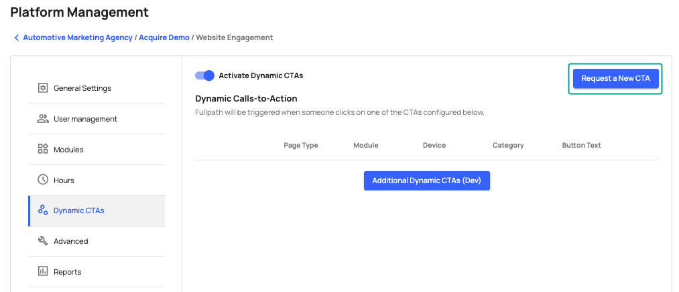The height and width of the screenshot is (292, 679).
Task: Click the Dynamic CTAs sidebar icon
Action: pyautogui.click(x=43, y=210)
